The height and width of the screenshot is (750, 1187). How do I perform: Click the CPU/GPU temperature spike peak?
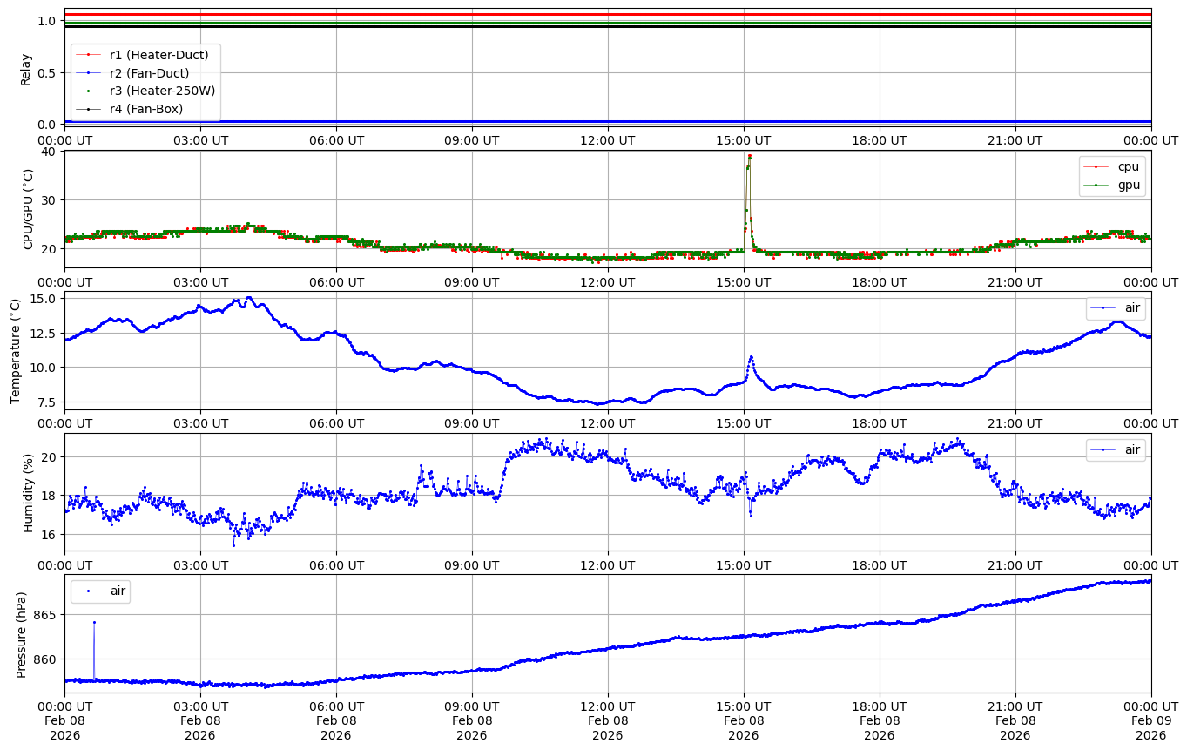click(x=749, y=157)
